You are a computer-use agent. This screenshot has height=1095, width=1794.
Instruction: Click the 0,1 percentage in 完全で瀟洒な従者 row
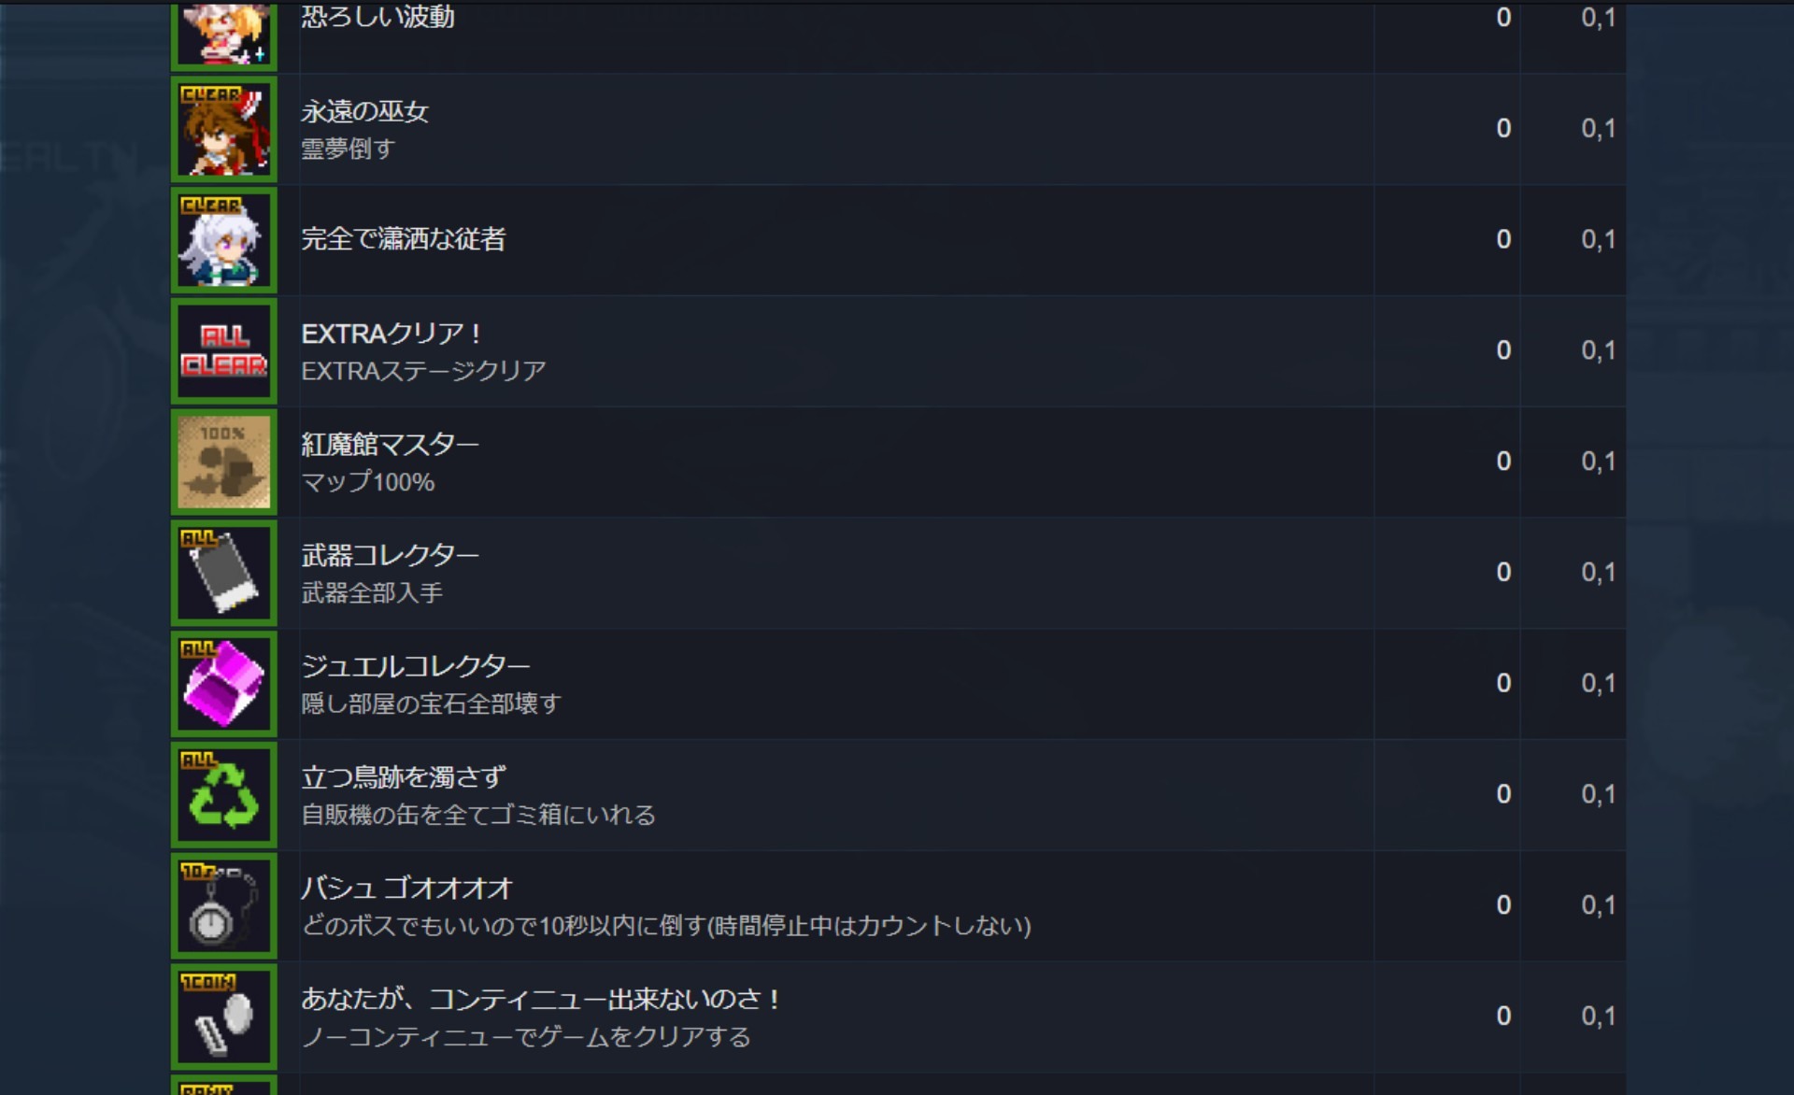pos(1598,240)
